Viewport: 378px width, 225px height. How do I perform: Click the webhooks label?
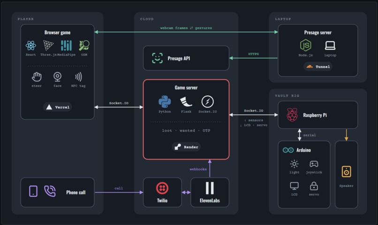(198, 169)
